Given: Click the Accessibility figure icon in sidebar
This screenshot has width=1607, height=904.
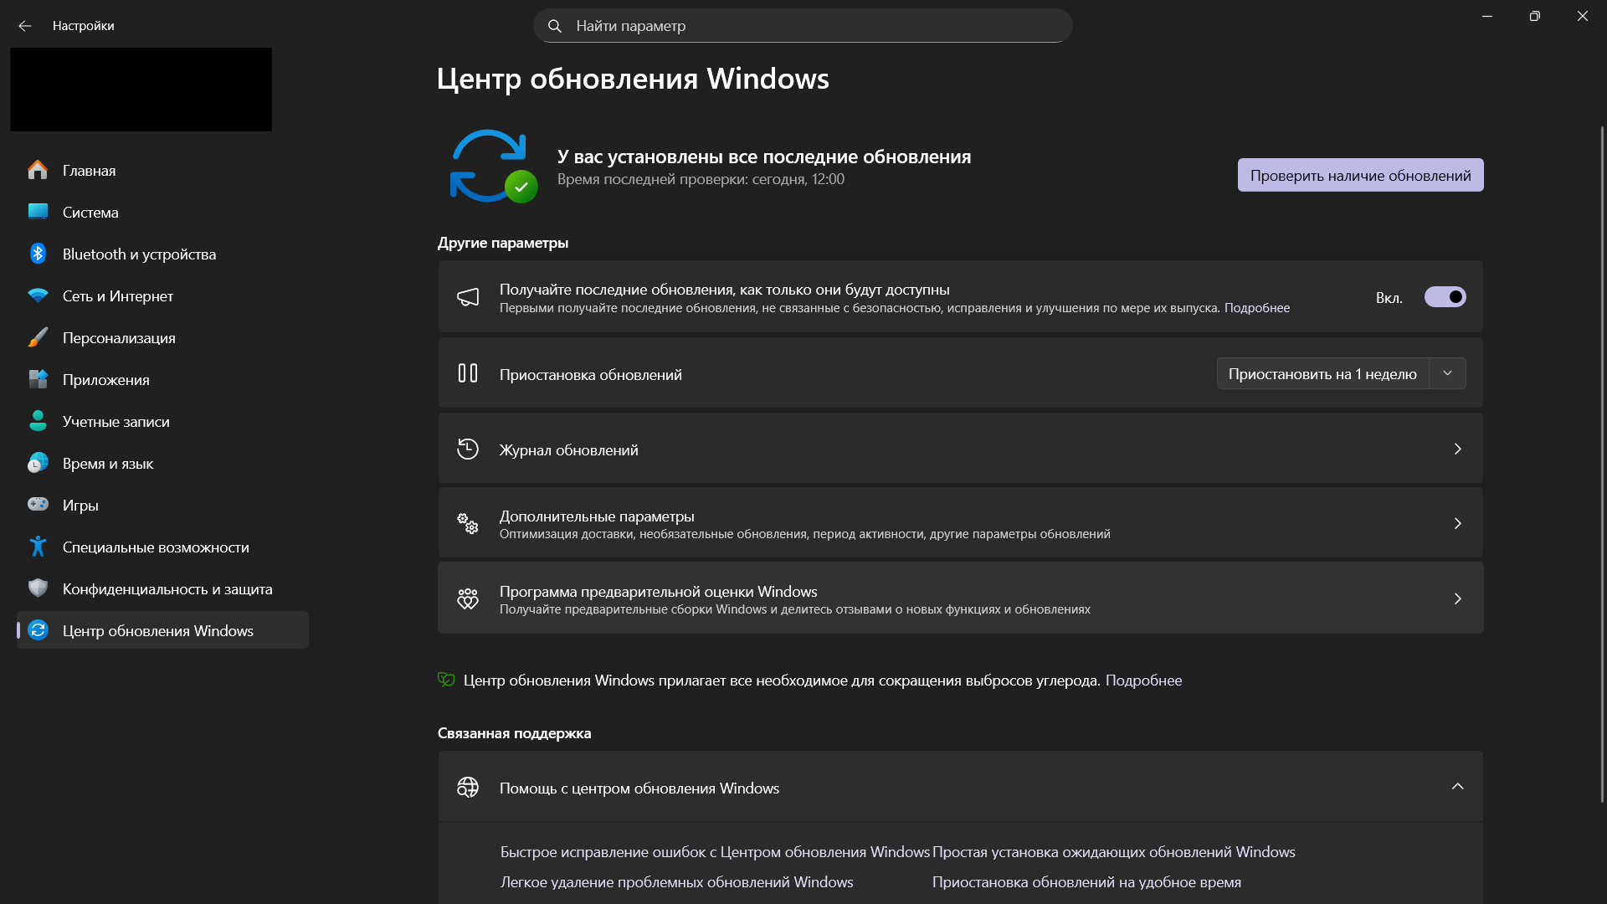Looking at the screenshot, I should pos(38,547).
